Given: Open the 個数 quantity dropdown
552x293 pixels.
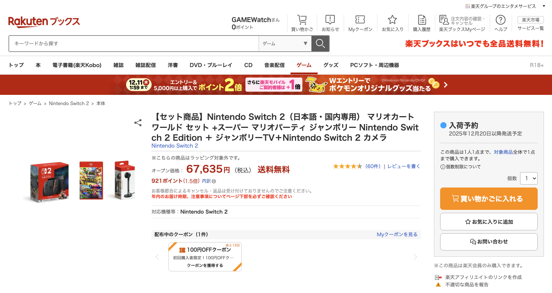Looking at the screenshot, I should [x=529, y=178].
